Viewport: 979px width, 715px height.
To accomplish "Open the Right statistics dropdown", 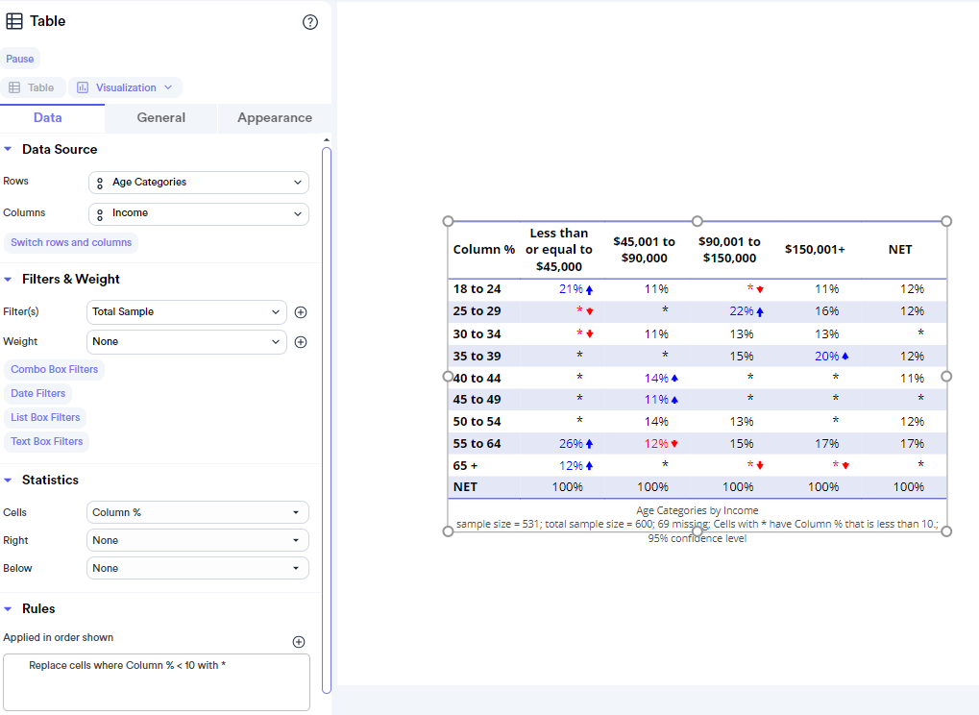I will [x=197, y=541].
